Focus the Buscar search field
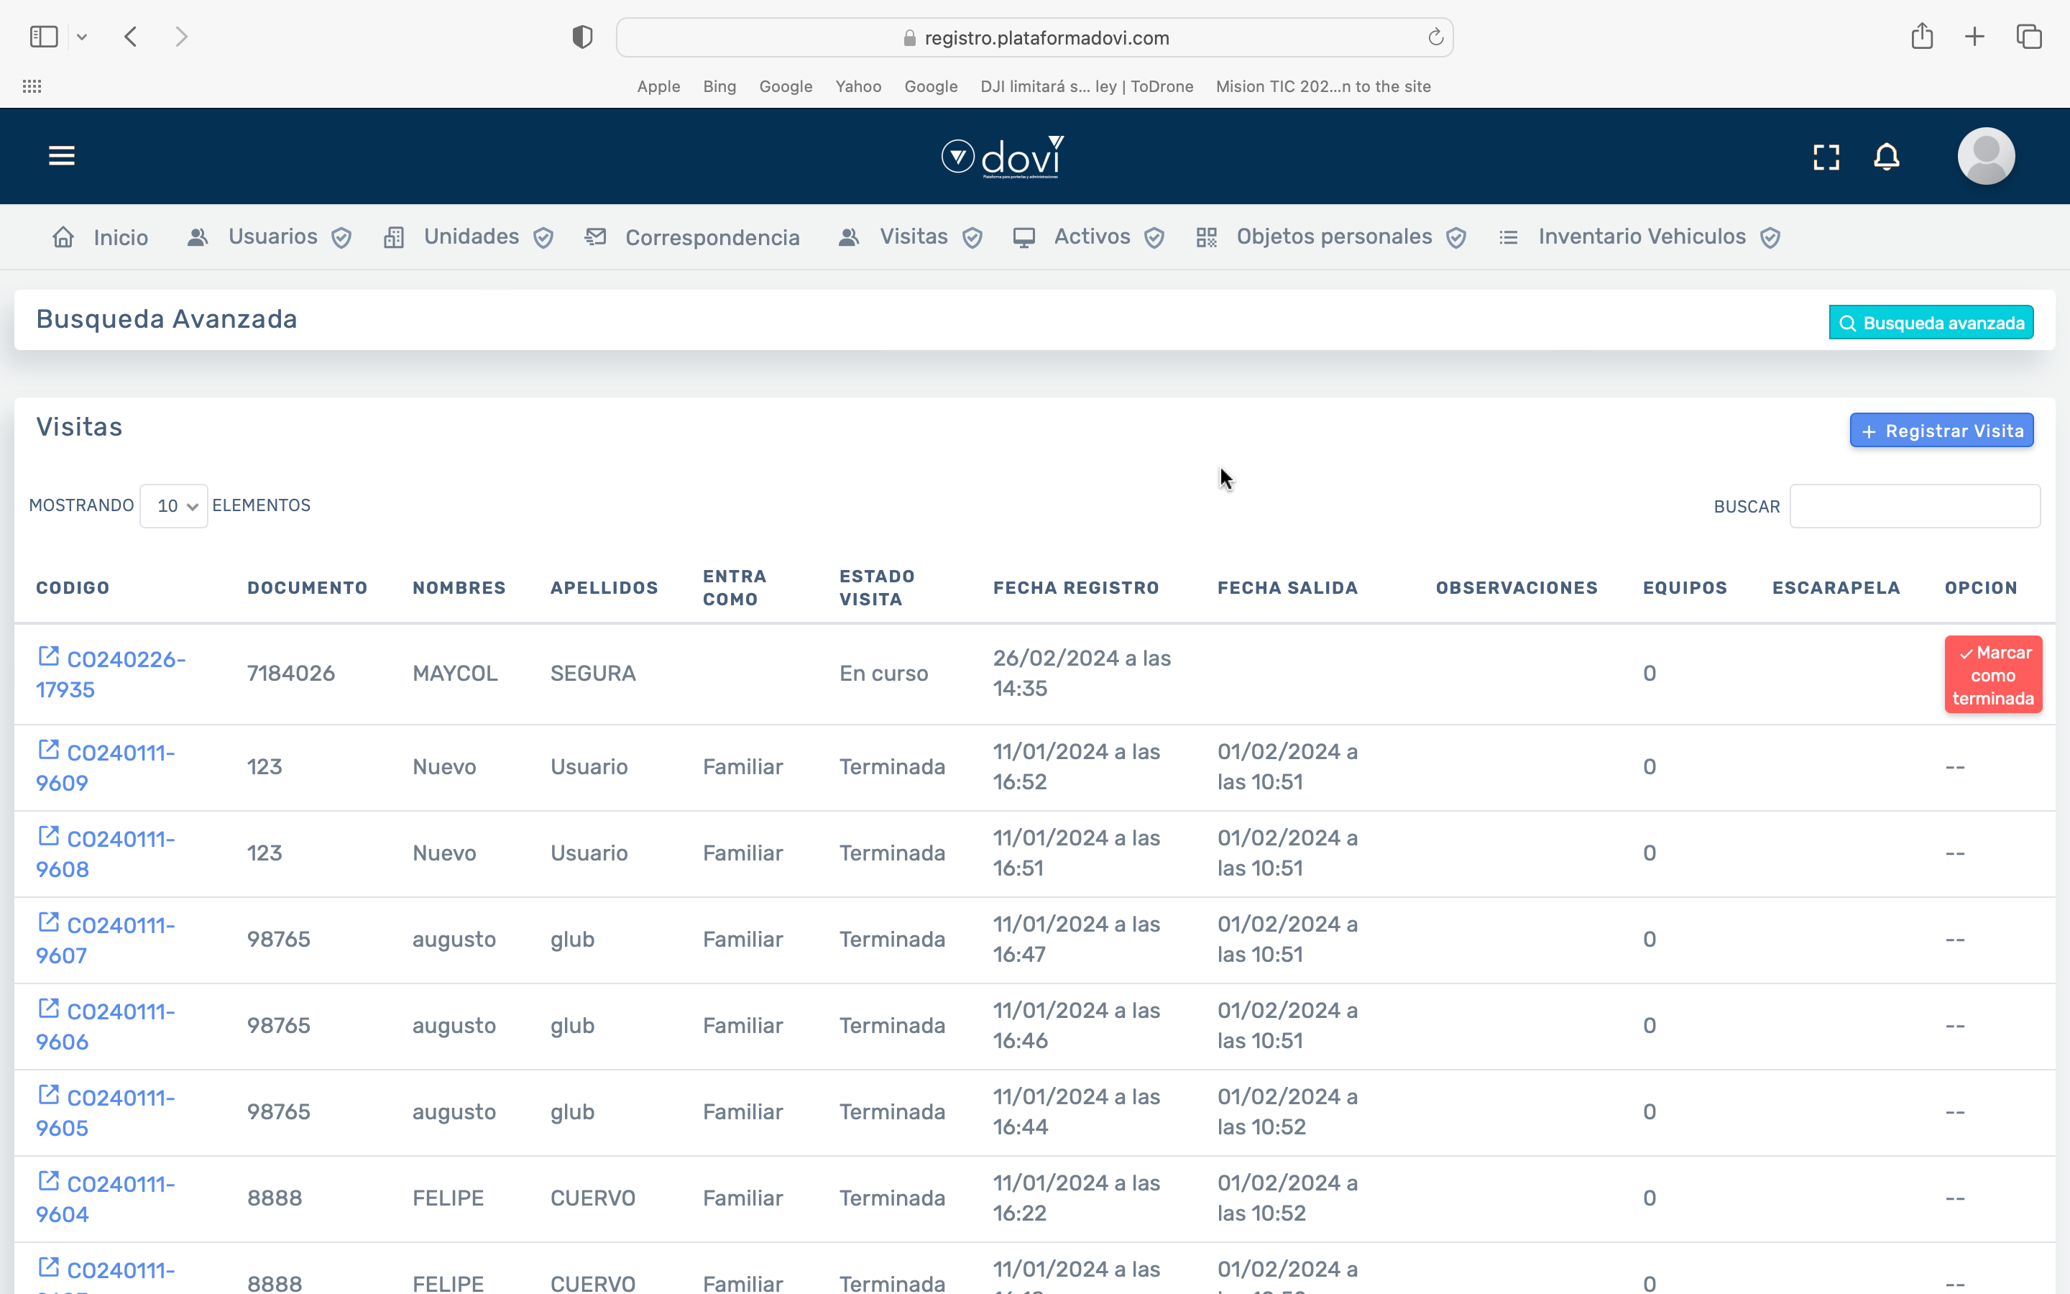Viewport: 2070px width, 1294px height. click(x=1914, y=506)
